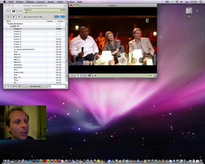Click playlist scrollbar up arrow
The width and height of the screenshot is (205, 164).
click(x=67, y=78)
